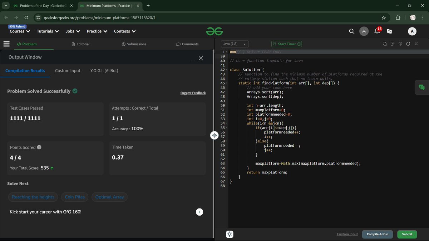The image size is (429, 241).
Task: View site information icon in address bar
Action: click(38, 17)
